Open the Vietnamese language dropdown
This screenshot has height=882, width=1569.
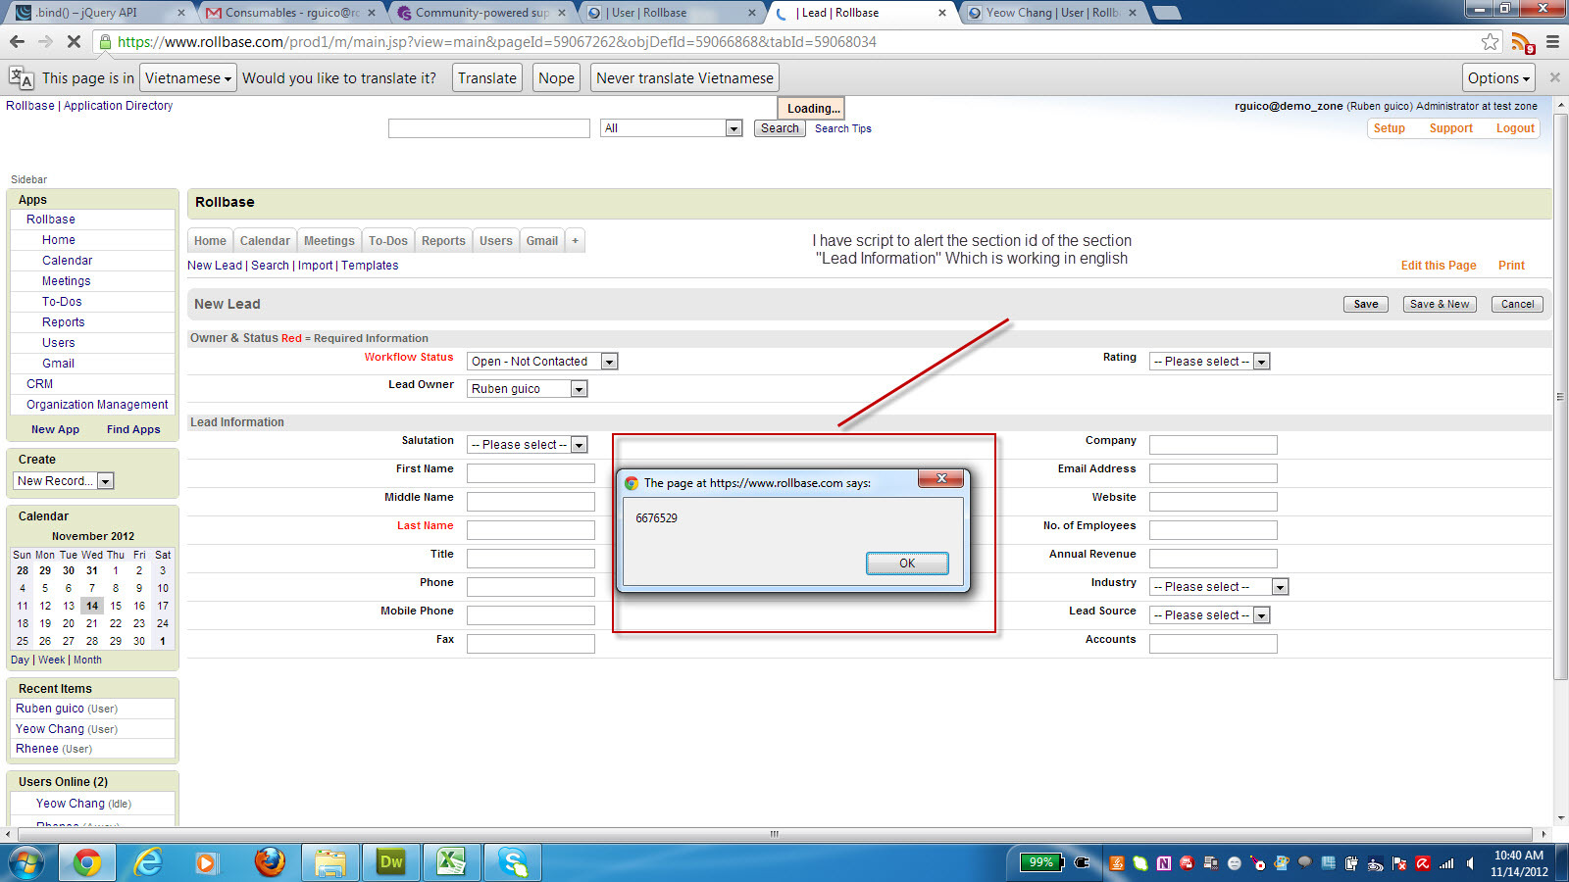click(x=188, y=78)
